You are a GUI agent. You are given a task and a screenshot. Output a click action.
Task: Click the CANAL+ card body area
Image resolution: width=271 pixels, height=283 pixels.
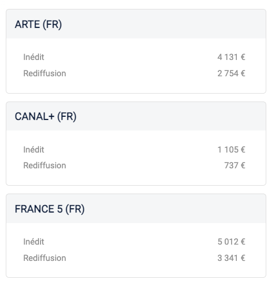pos(136,158)
